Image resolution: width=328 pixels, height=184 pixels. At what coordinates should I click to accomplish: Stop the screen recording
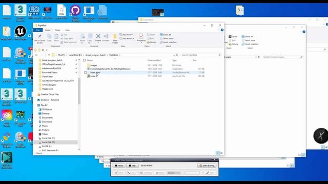coord(132,166)
